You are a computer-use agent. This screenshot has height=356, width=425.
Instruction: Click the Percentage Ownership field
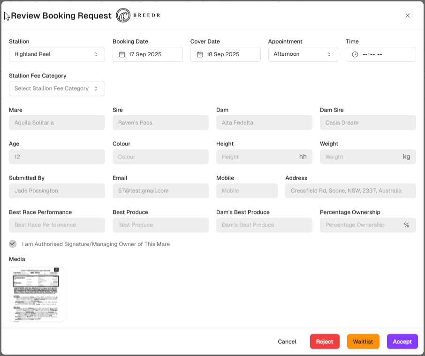(x=361, y=225)
